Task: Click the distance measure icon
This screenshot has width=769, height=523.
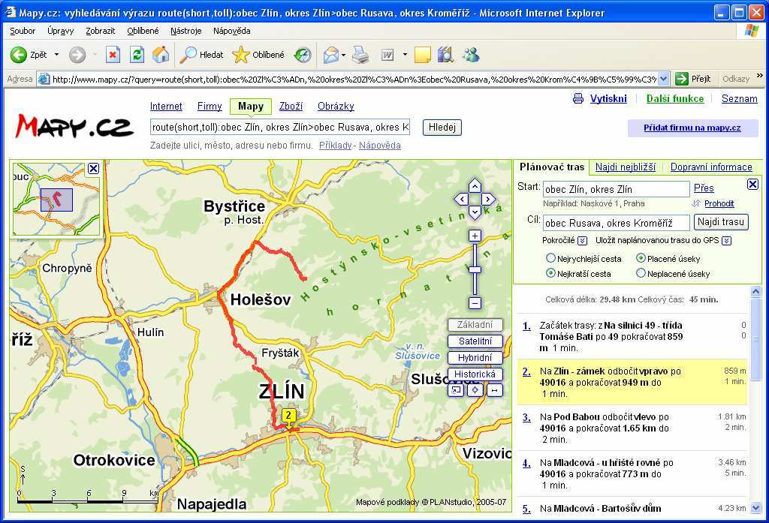Action: point(494,390)
